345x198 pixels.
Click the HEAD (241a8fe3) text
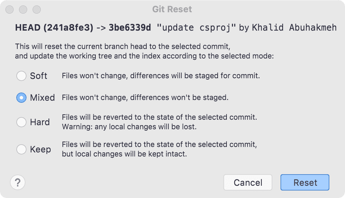point(54,28)
